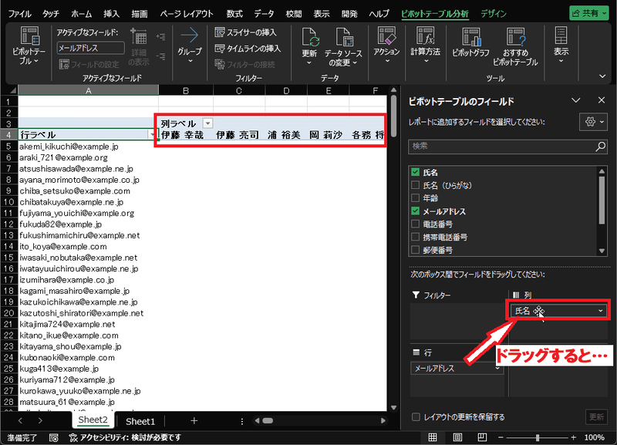Image resolution: width=617 pixels, height=445 pixels.
Task: Collapse the ribbon with the chevron
Action: 602,76
